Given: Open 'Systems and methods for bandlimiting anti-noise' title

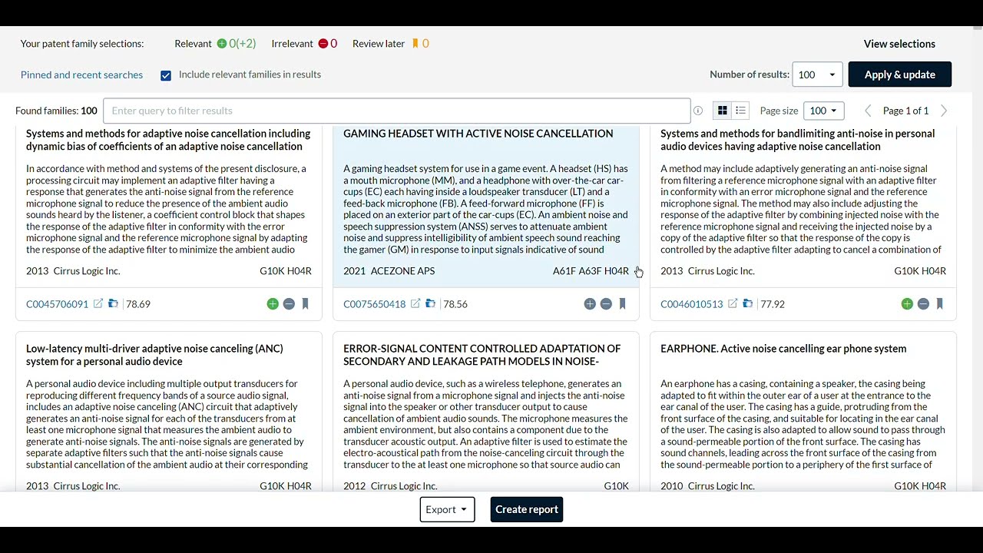Looking at the screenshot, I should tap(797, 140).
